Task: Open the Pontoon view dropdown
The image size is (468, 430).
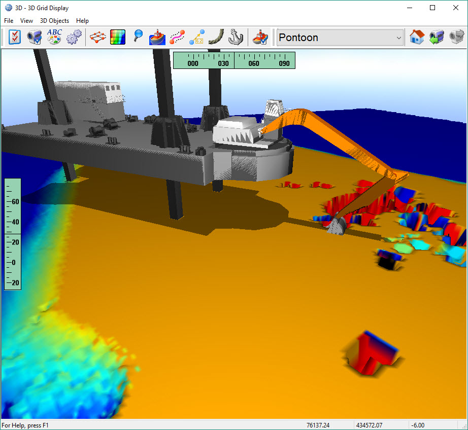Action: point(340,38)
